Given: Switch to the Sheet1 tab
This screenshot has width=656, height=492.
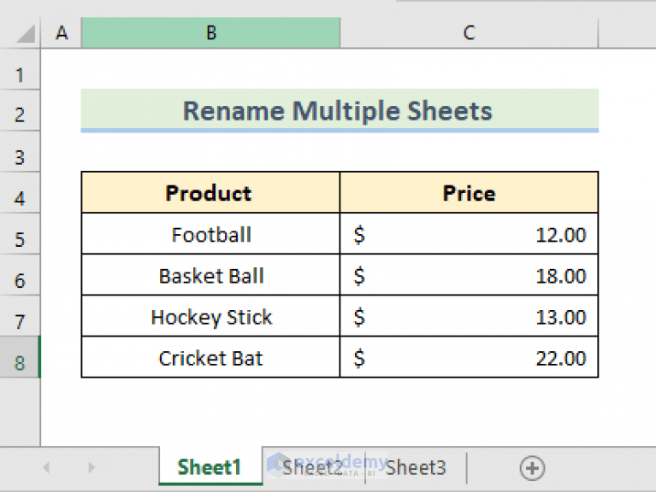Looking at the screenshot, I should [x=210, y=466].
